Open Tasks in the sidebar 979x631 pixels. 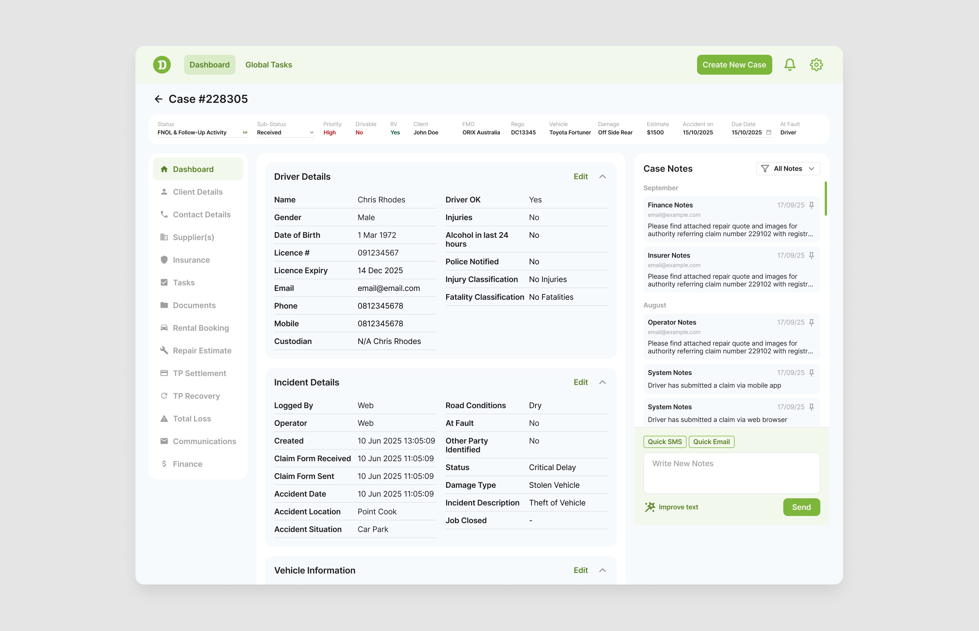click(198, 283)
